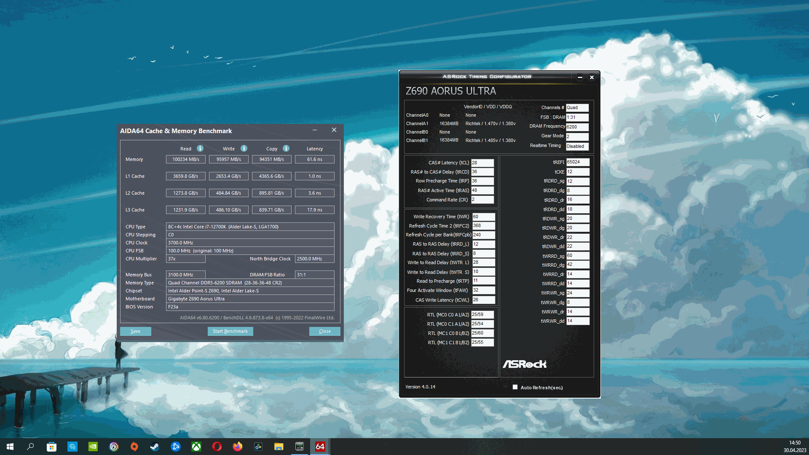Click the Close button in AIDA64
The image size is (809, 455).
pos(324,331)
